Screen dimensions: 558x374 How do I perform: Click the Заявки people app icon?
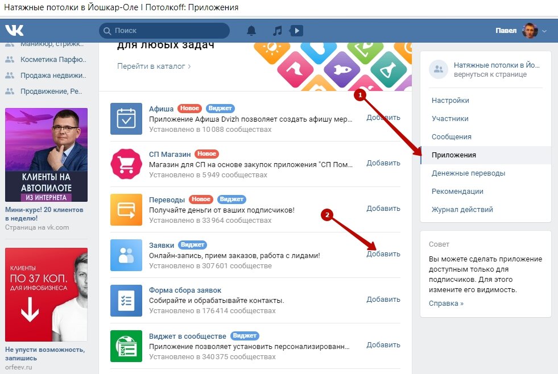(126, 255)
